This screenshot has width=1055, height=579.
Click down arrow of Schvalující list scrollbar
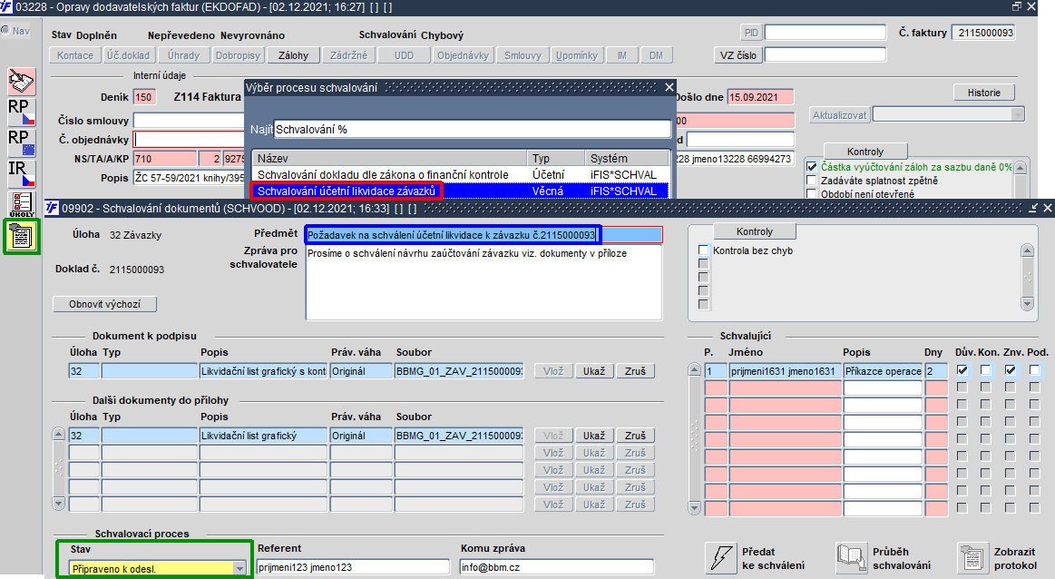pos(695,507)
